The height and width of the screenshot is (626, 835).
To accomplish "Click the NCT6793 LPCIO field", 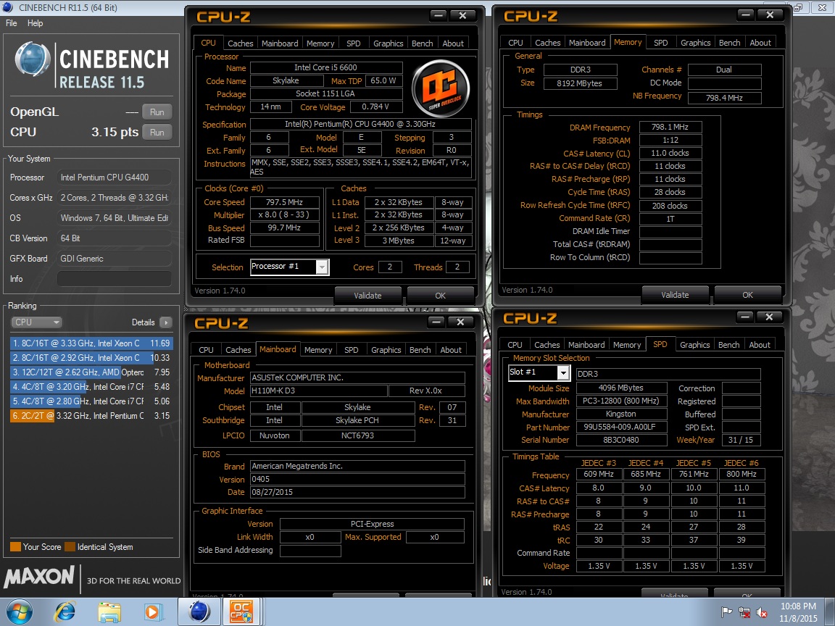I will [358, 435].
